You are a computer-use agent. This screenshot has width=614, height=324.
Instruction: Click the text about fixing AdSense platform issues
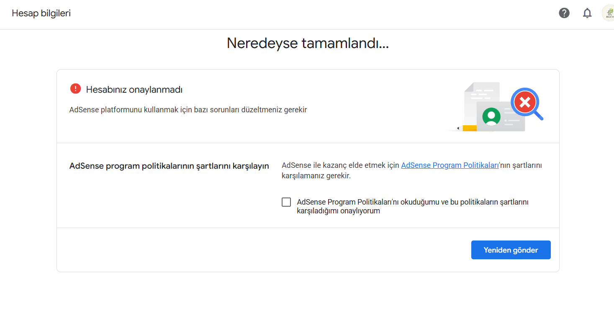click(188, 110)
